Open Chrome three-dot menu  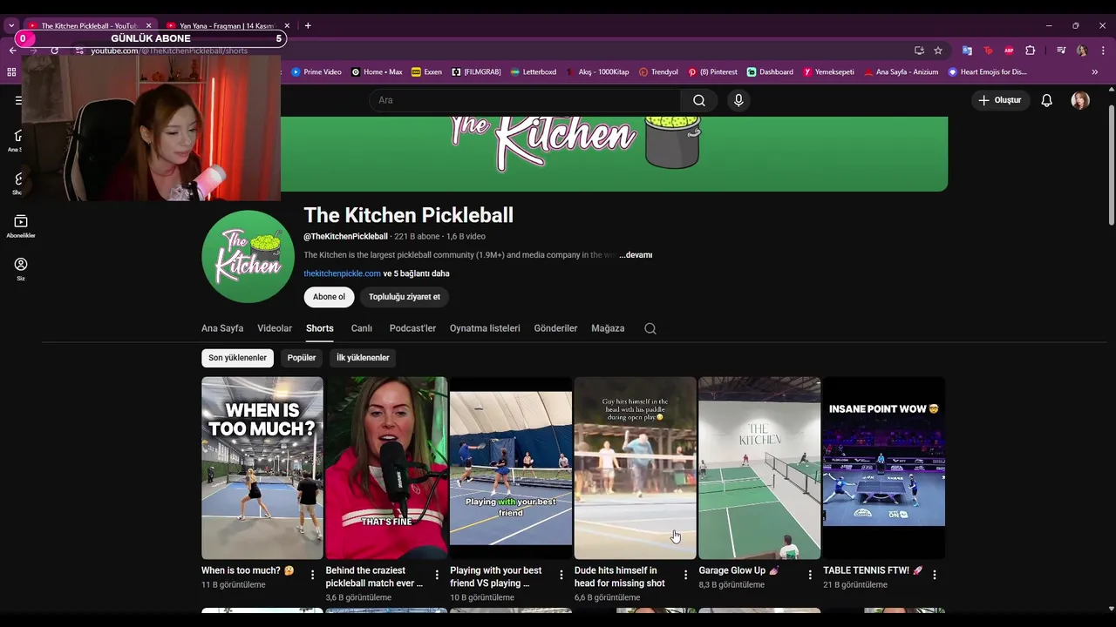point(1103,51)
